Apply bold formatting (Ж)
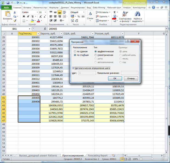Screen dimensions: 170x163 [x=24, y=16]
